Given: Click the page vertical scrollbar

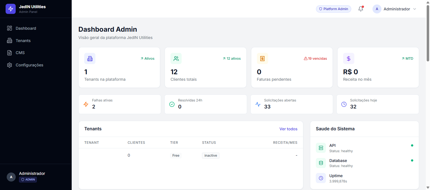Looking at the screenshot, I should point(427,34).
